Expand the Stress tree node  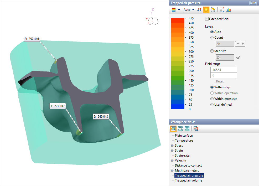172,146
